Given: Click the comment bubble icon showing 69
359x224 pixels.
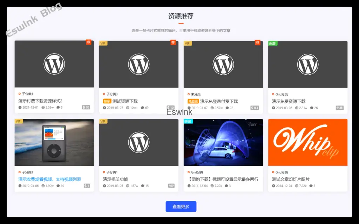Looking at the screenshot, I should tap(142, 108).
